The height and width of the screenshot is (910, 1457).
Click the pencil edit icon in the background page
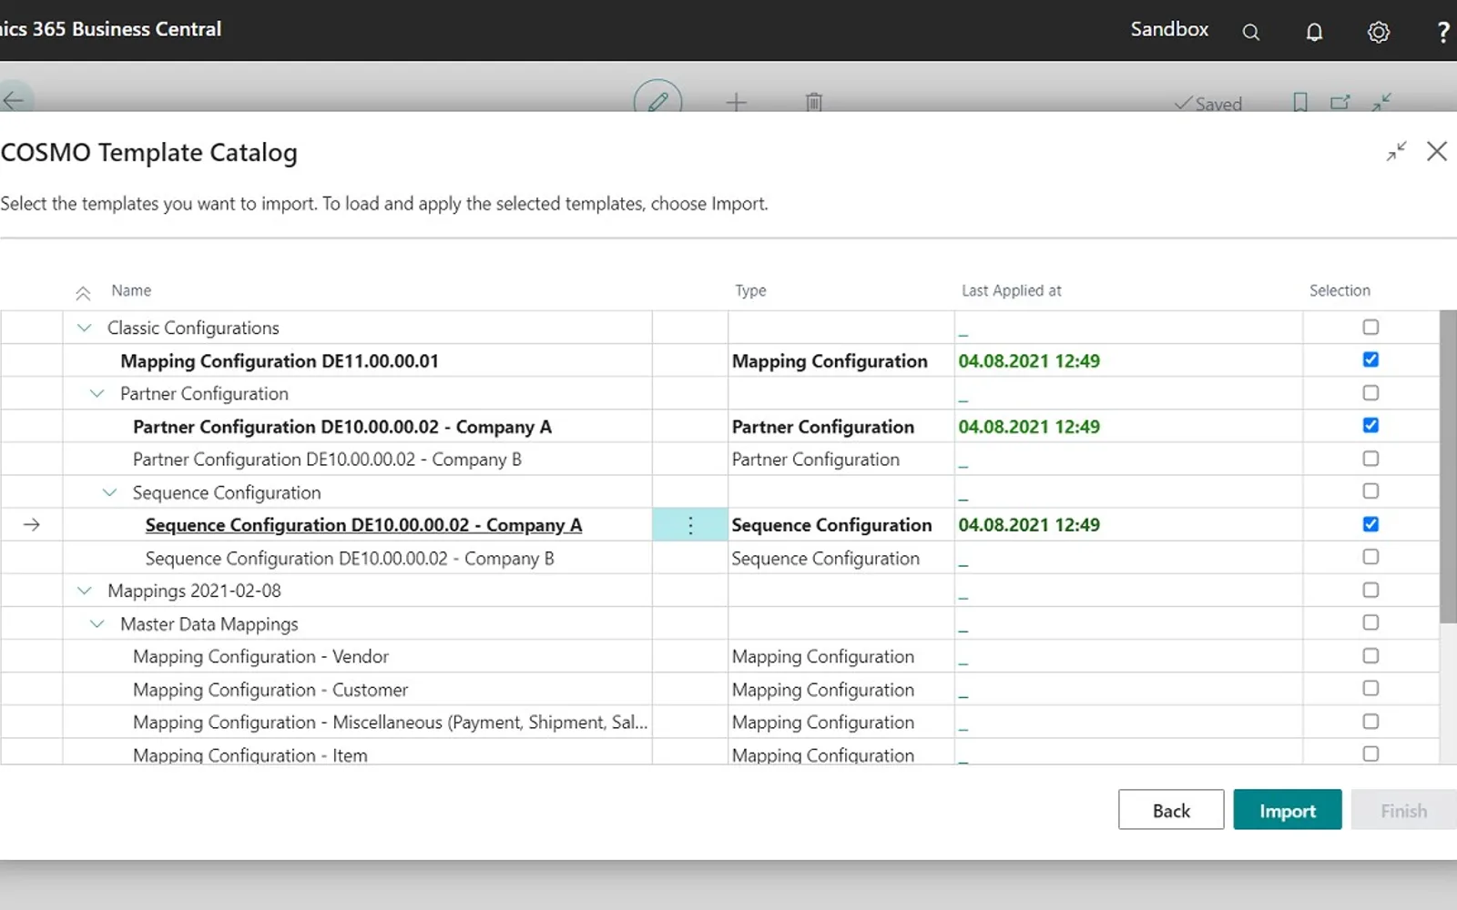pyautogui.click(x=657, y=100)
